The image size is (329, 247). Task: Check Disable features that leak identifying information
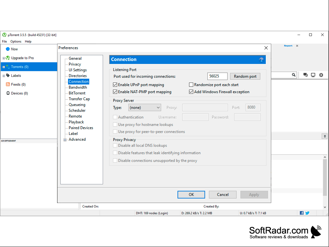115,153
